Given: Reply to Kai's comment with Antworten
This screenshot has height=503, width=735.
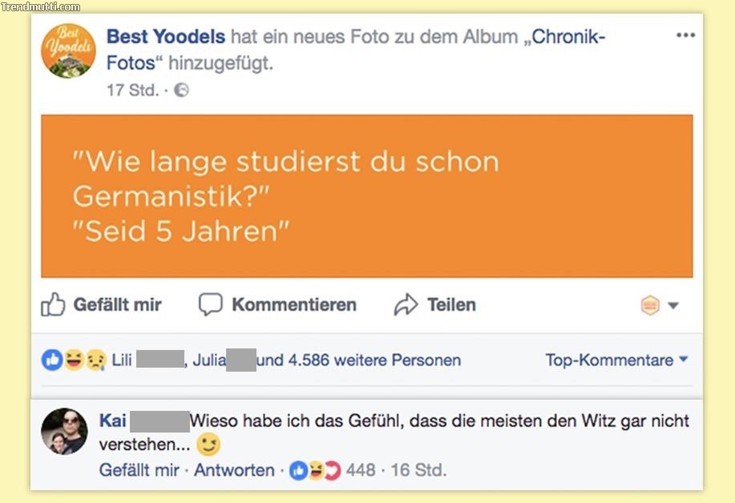Looking at the screenshot, I should 234,470.
